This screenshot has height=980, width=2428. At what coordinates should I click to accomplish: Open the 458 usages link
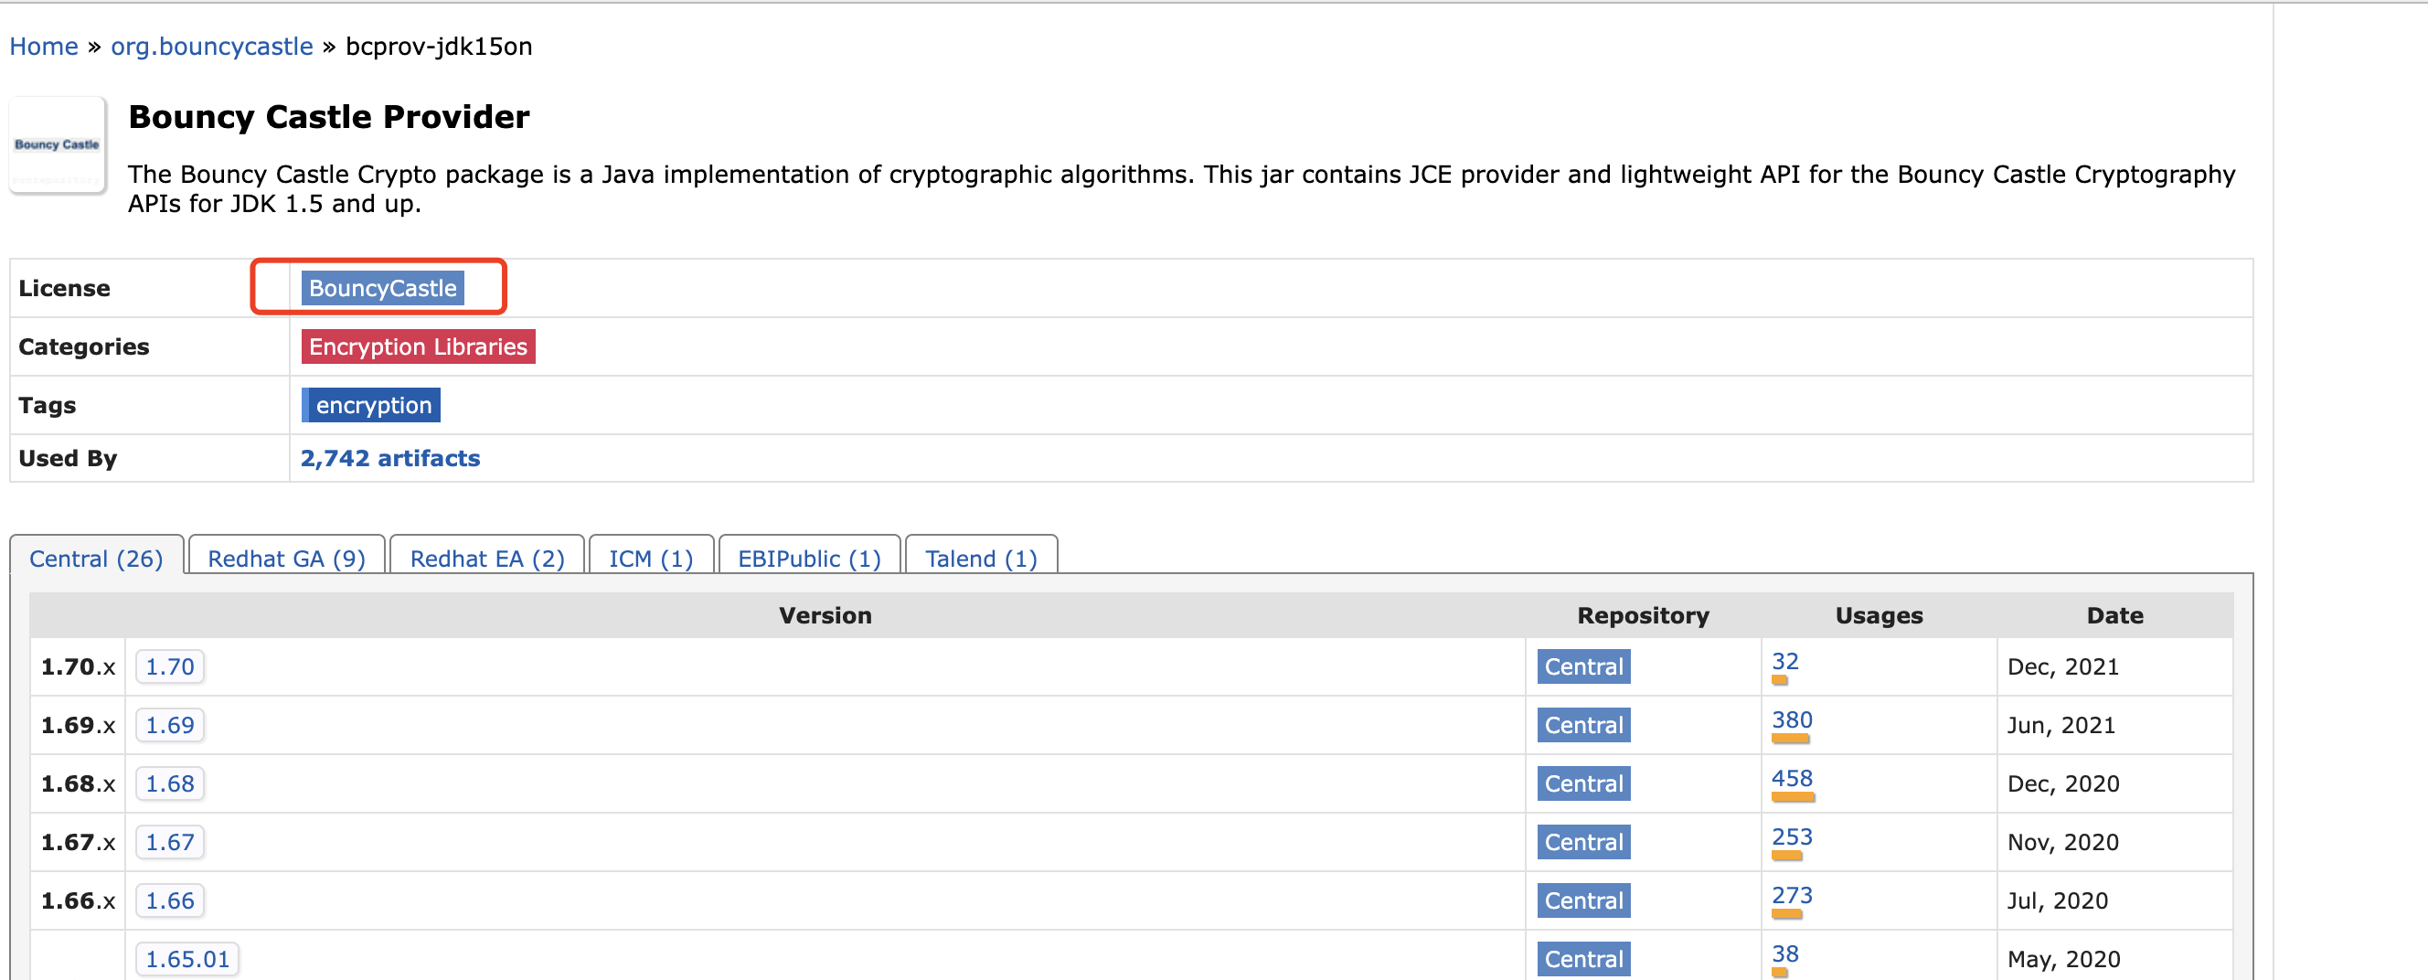pos(1792,779)
